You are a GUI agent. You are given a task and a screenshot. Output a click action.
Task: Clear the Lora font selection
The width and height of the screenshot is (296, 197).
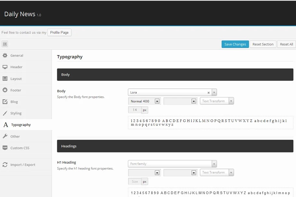pos(209,92)
